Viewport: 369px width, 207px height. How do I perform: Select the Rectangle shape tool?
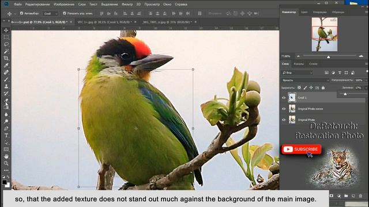pos(6,149)
